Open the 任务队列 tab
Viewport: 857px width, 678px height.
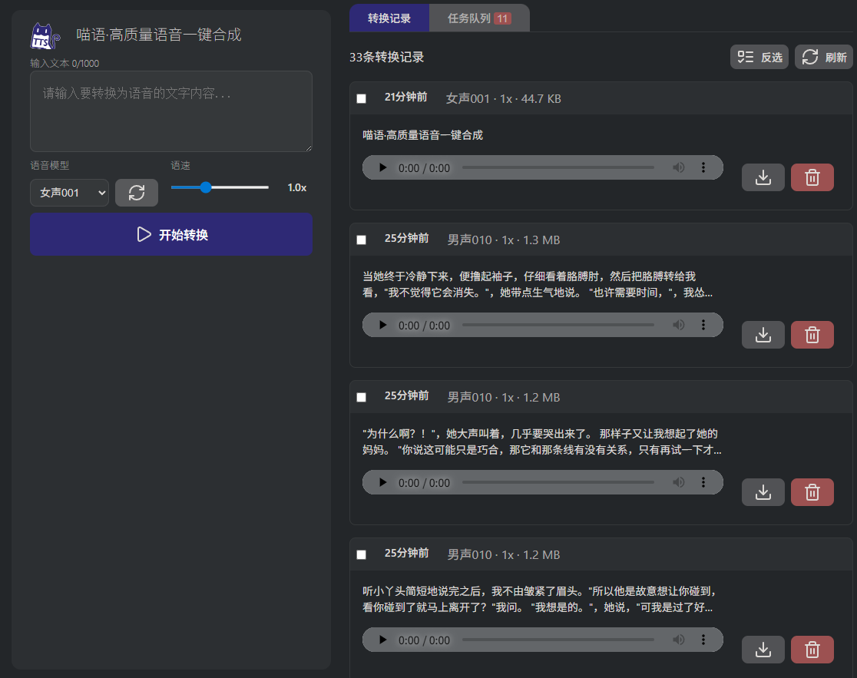point(479,18)
